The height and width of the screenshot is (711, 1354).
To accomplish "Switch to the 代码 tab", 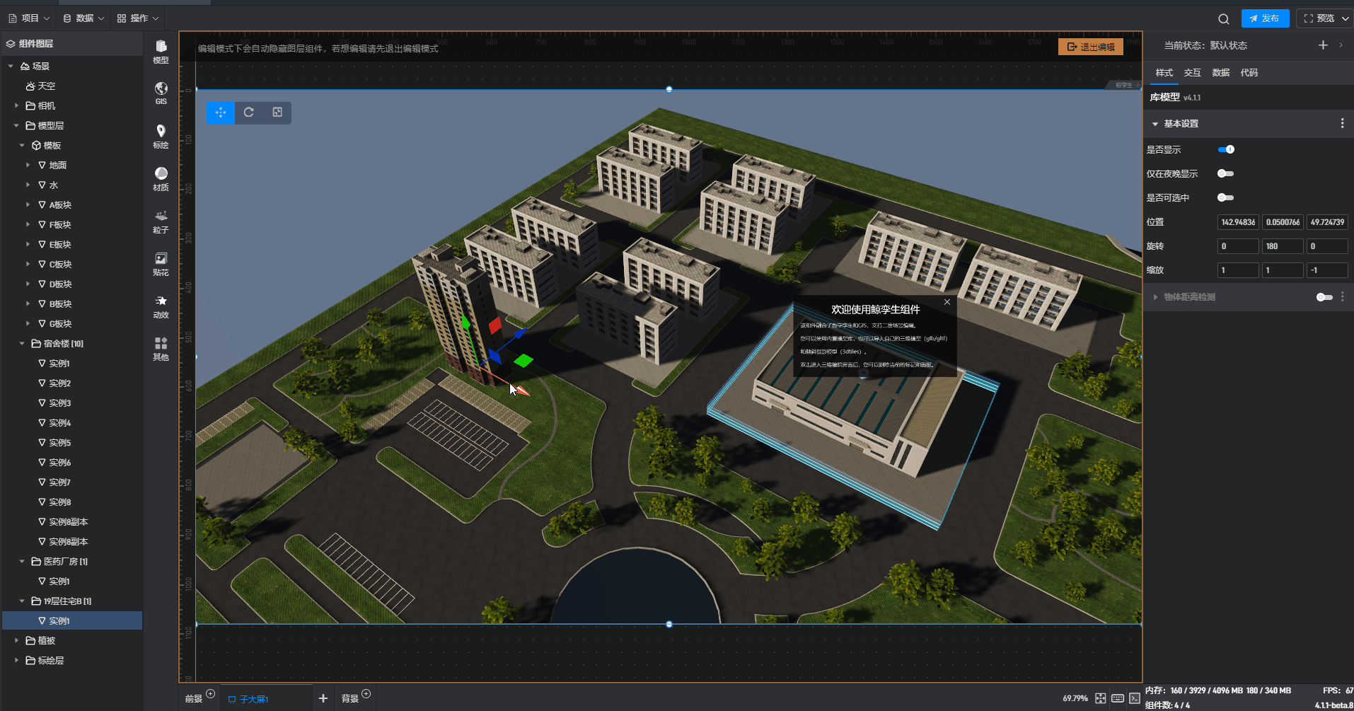I will click(1249, 73).
